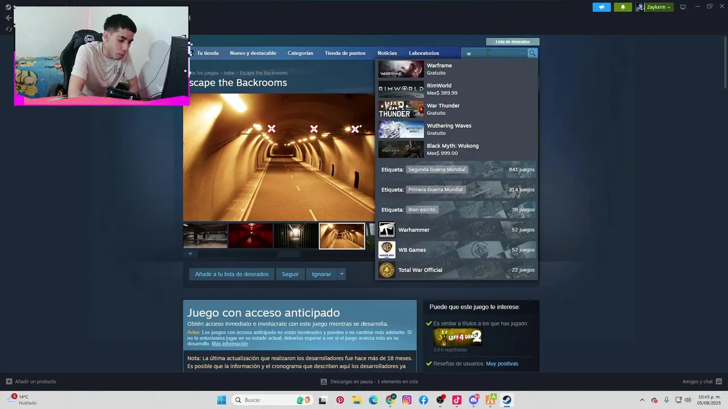
Task: Open Laboratorios menu item
Action: click(424, 53)
